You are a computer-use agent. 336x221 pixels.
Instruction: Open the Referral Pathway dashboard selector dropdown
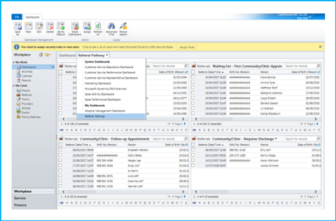(x=93, y=55)
